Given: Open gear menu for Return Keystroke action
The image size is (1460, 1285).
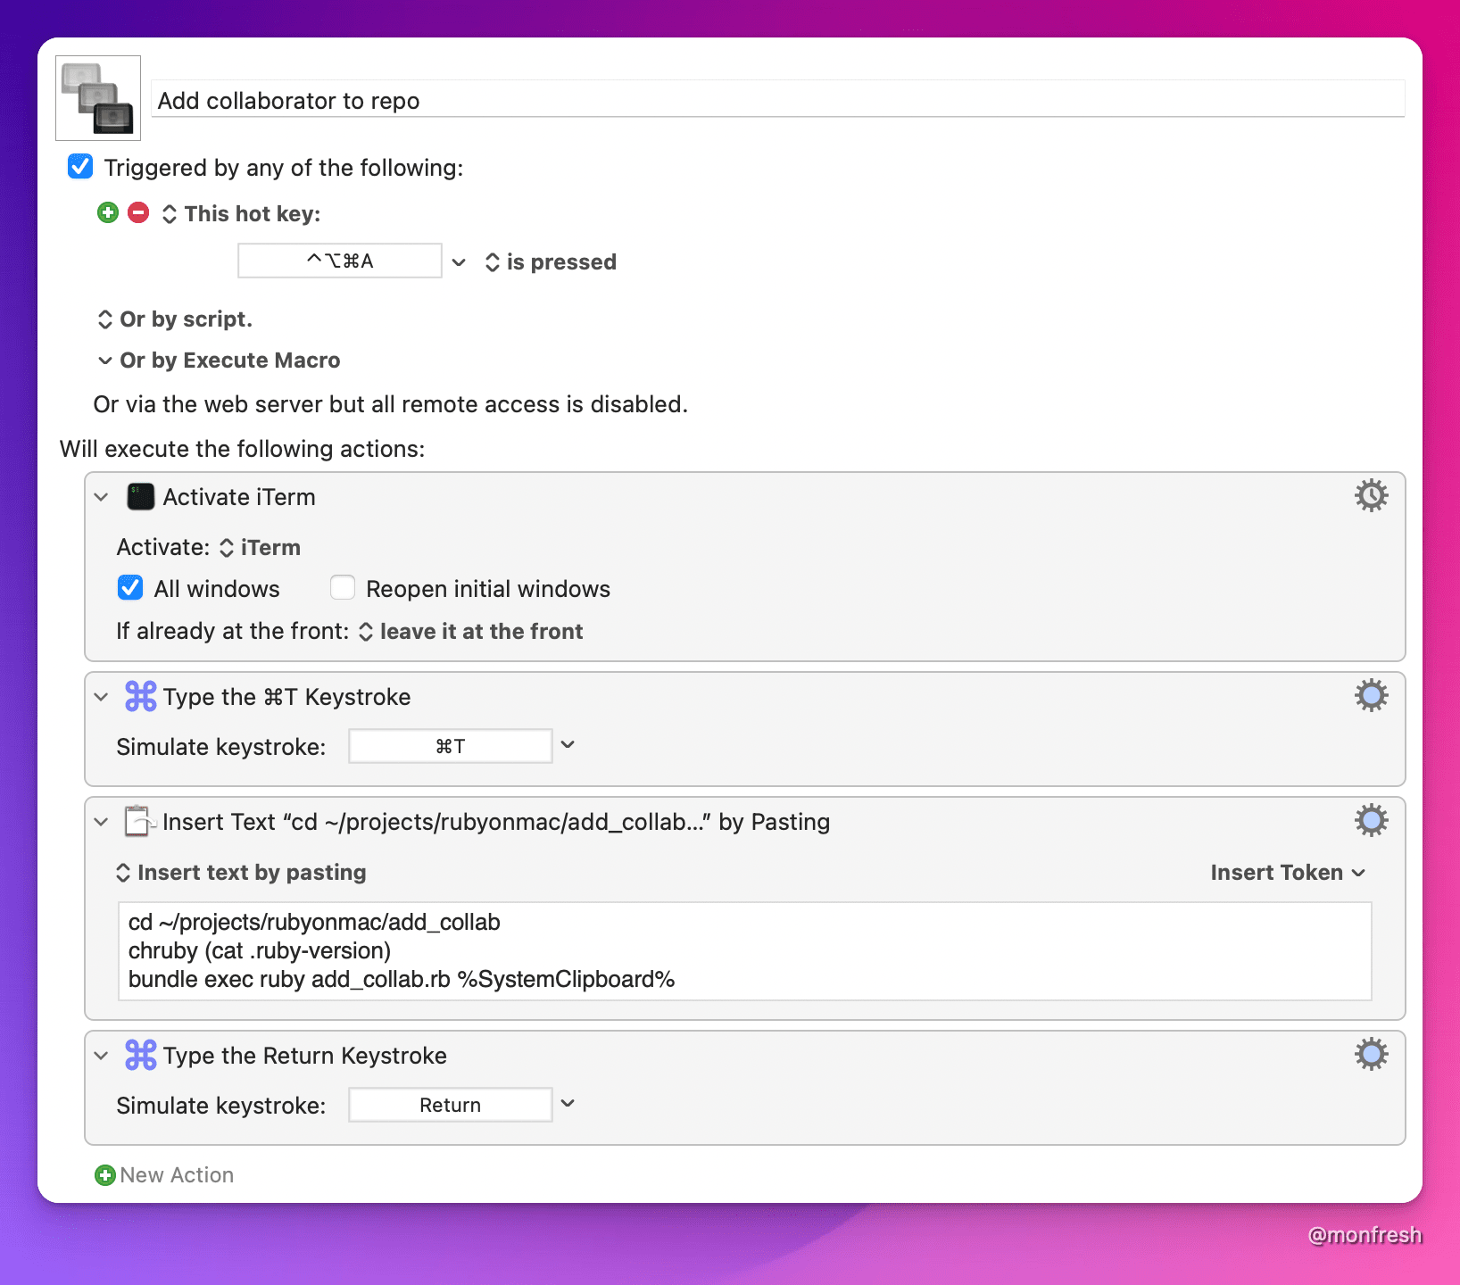Looking at the screenshot, I should (1371, 1054).
